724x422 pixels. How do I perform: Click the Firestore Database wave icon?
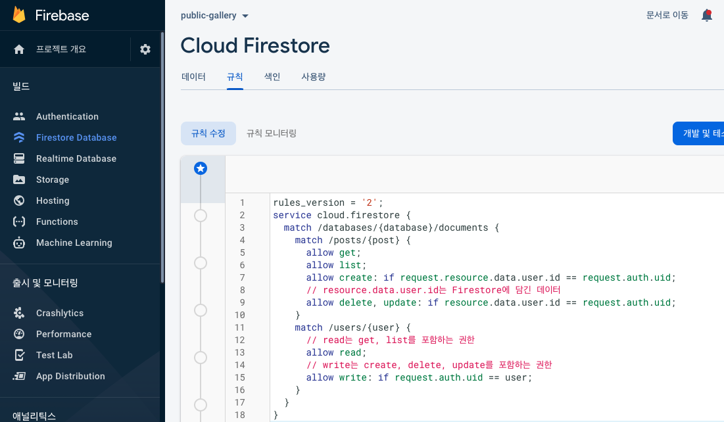click(19, 137)
